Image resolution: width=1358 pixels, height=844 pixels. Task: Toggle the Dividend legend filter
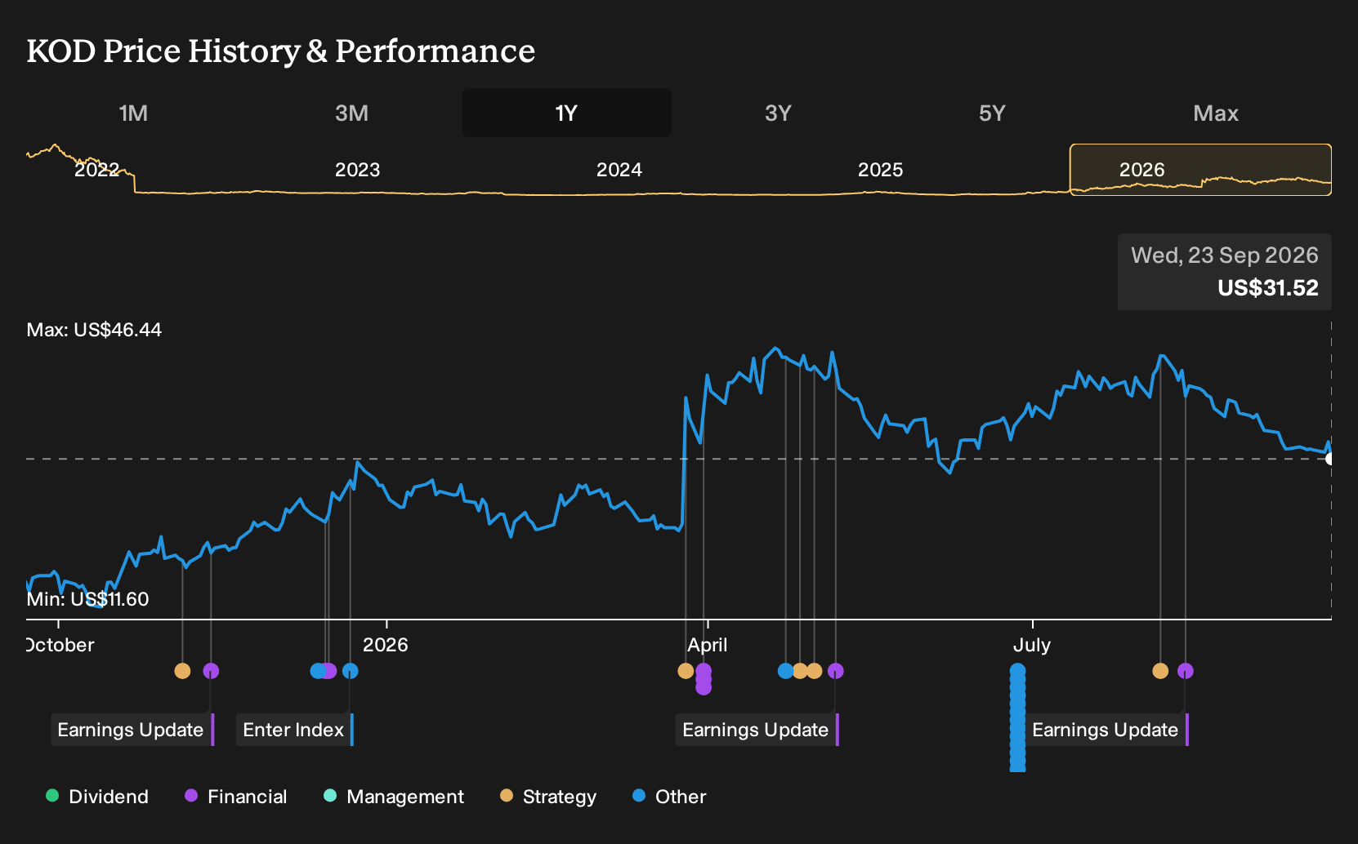point(97,796)
